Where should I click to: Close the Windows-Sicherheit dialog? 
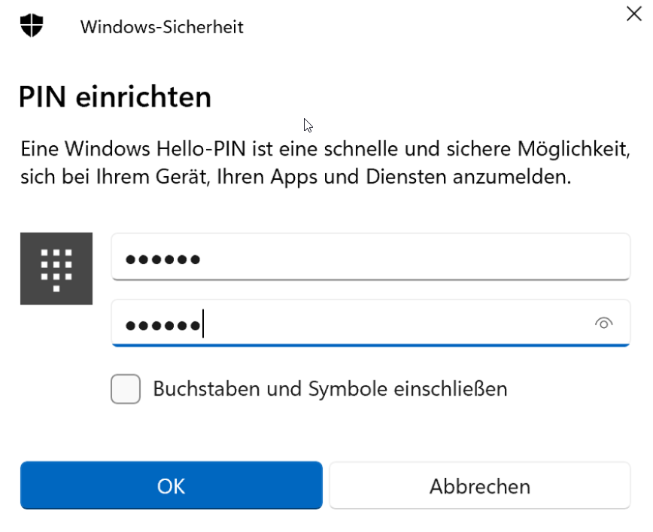click(x=633, y=14)
